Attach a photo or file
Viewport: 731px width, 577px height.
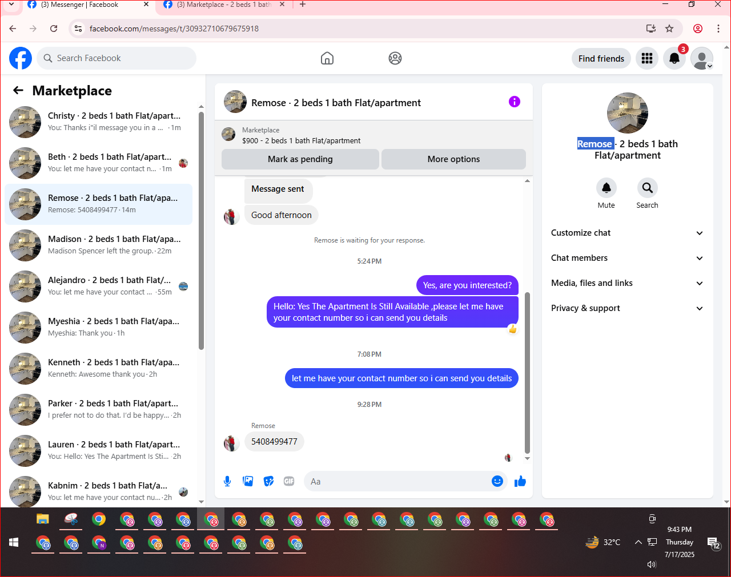pyautogui.click(x=248, y=481)
